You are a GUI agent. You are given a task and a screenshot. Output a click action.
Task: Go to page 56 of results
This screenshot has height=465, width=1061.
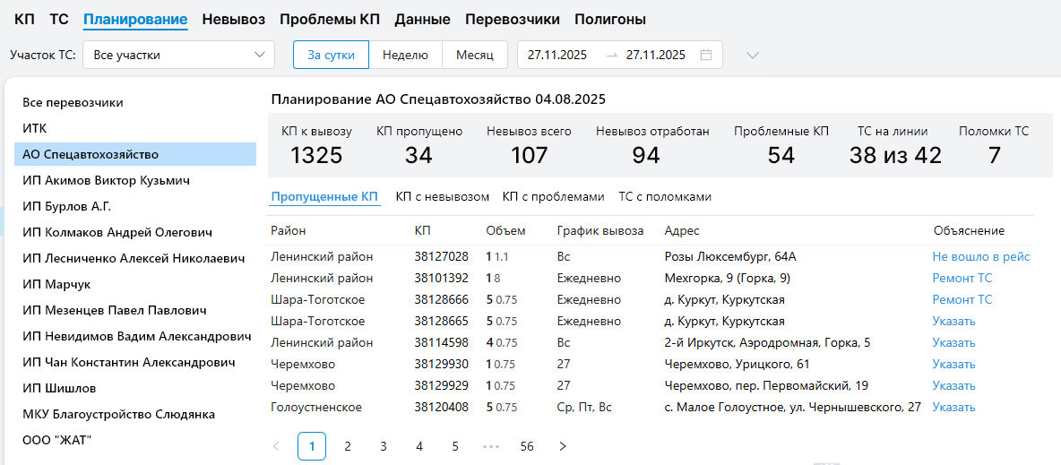pyautogui.click(x=527, y=446)
